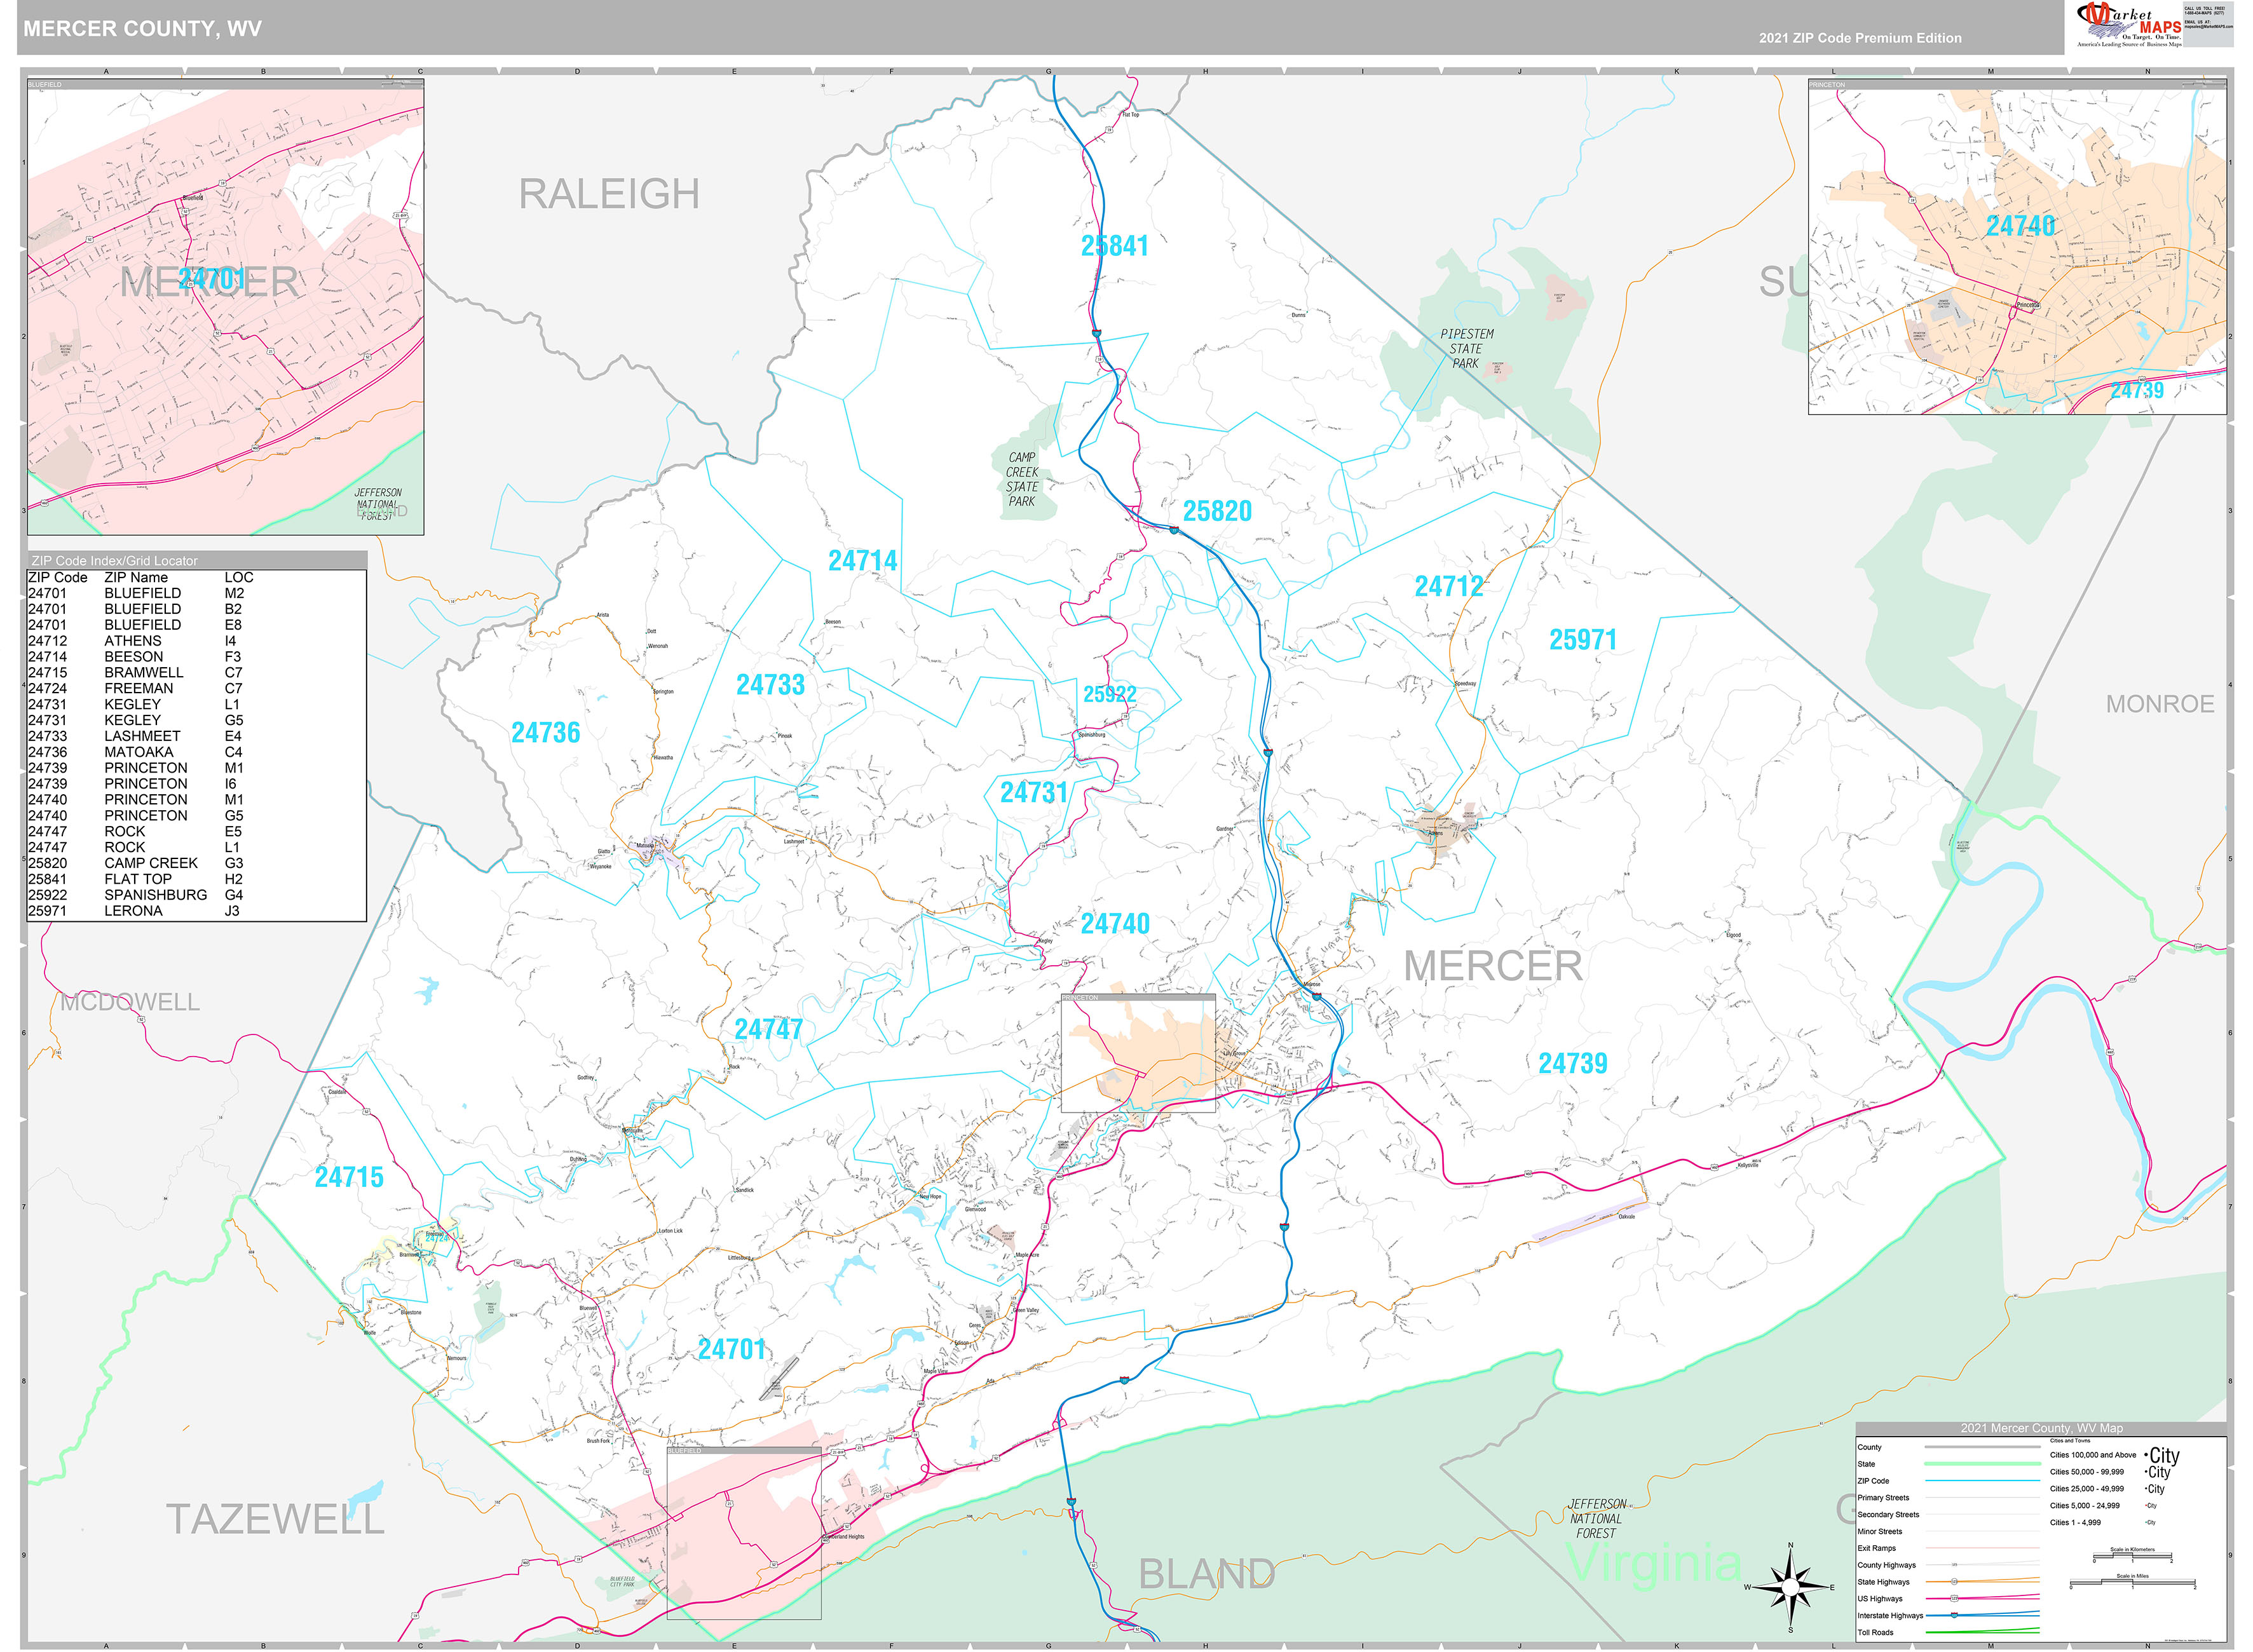The height and width of the screenshot is (1652, 2253).
Task: Click the MERCER COUNTY, WV title
Action: coord(142,28)
